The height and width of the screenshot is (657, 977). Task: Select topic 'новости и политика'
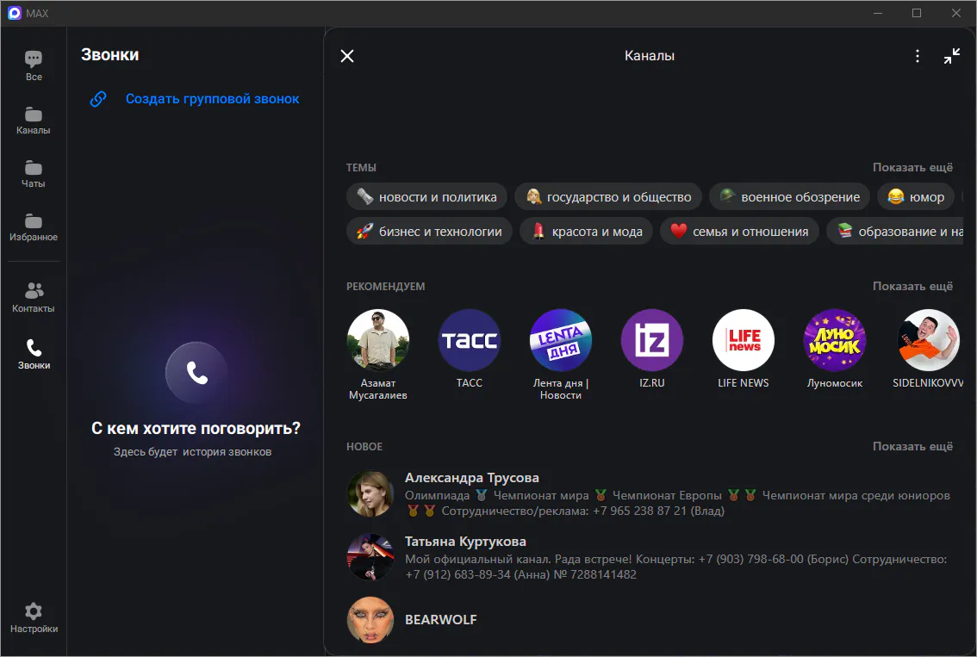point(426,197)
